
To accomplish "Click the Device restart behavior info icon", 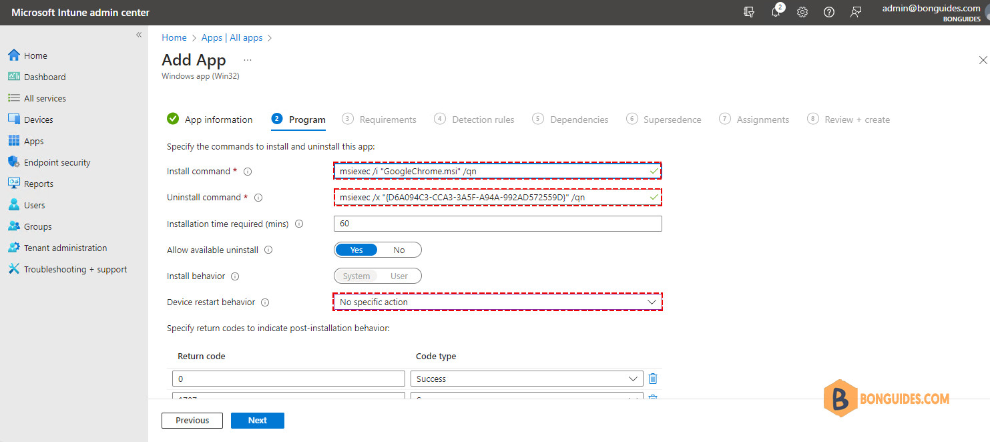I will 265,302.
